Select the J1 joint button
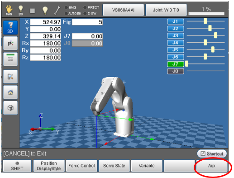234x178 pixels. [176, 21]
